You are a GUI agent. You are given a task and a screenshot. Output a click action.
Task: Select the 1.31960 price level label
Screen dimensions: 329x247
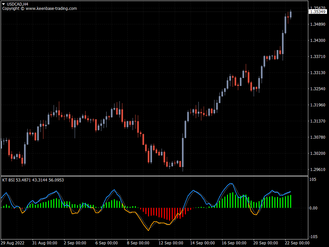pyautogui.click(x=318, y=105)
